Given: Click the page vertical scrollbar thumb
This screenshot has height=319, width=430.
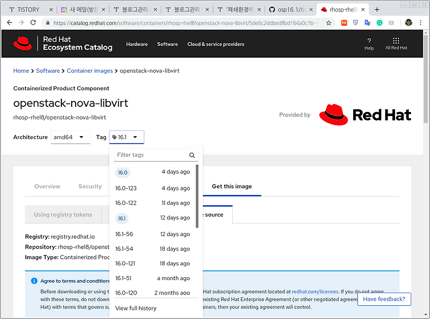Looking at the screenshot, I should (425, 79).
